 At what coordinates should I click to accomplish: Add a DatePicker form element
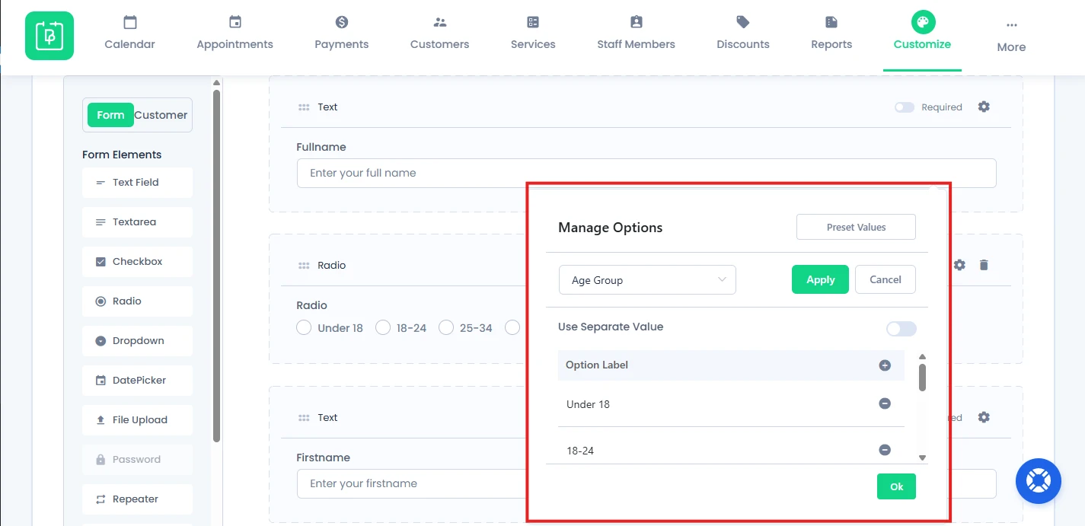pyautogui.click(x=137, y=381)
